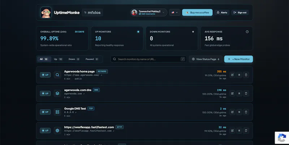Click the keyword search icon for Agarwooda home page
Screen dimensions: 289x145
(57, 75)
